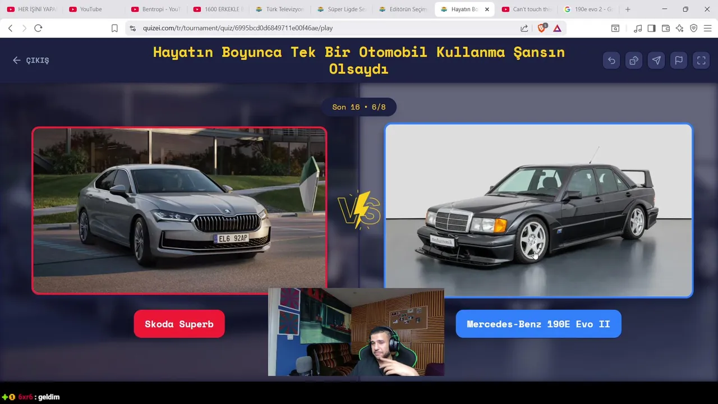
Task: Switch to the Can't touch this tab
Action: click(x=527, y=9)
